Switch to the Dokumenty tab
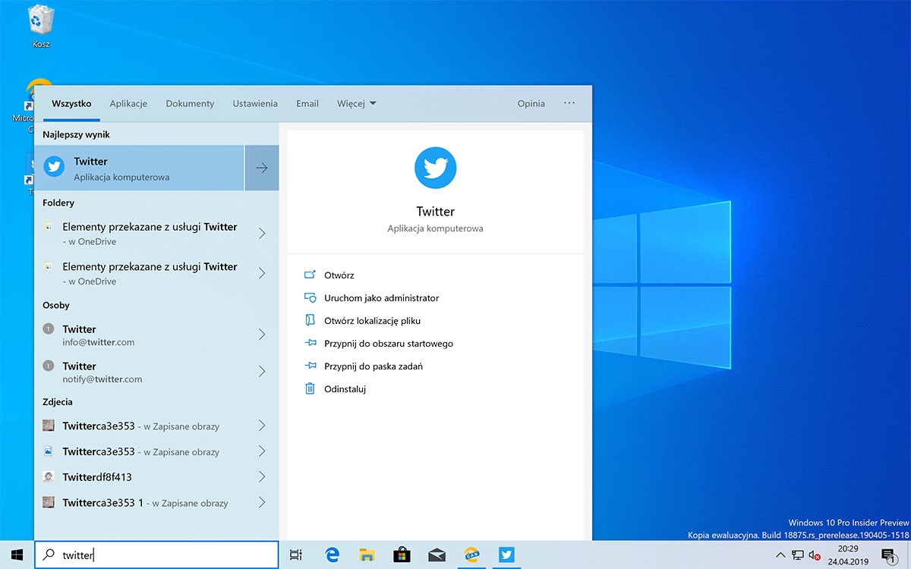Viewport: 911px width, 569px height. (190, 104)
